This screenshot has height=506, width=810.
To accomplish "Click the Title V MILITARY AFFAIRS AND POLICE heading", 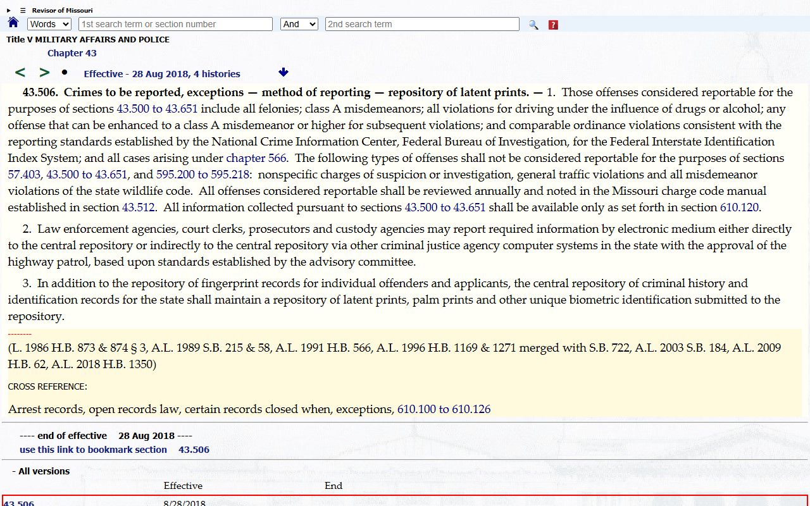I will coord(88,39).
